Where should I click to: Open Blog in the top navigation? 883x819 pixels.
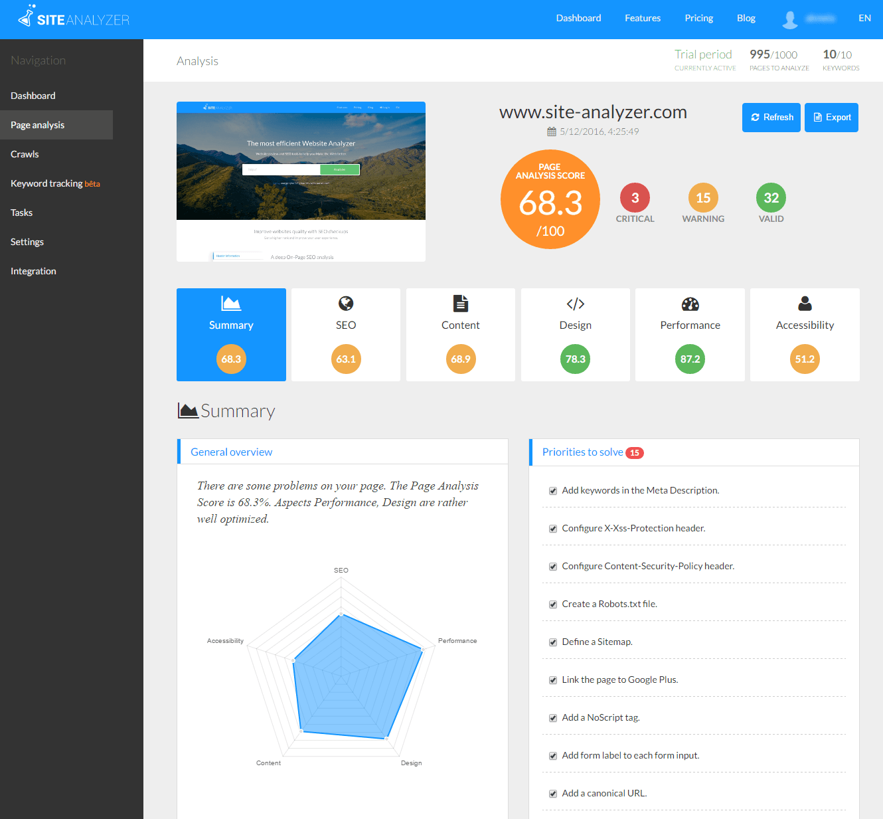click(746, 18)
